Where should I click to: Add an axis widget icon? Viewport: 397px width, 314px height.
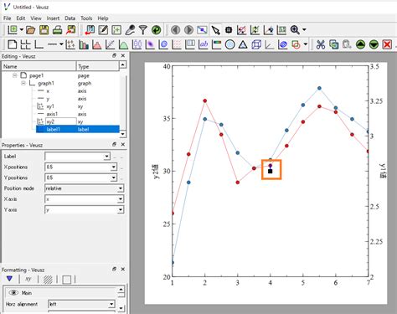(52, 44)
